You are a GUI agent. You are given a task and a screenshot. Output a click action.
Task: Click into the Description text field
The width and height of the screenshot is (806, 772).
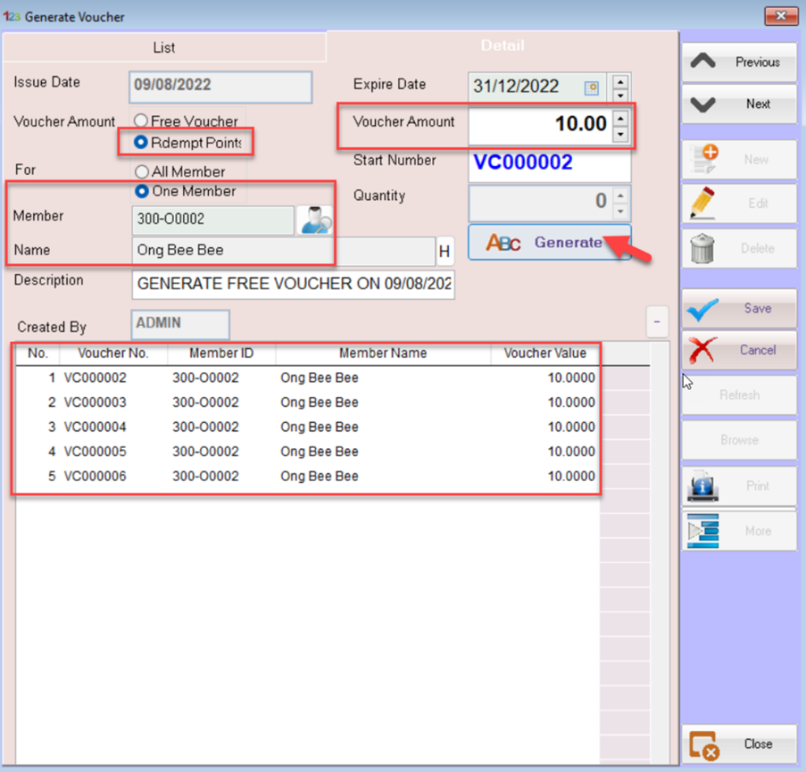pyautogui.click(x=293, y=286)
